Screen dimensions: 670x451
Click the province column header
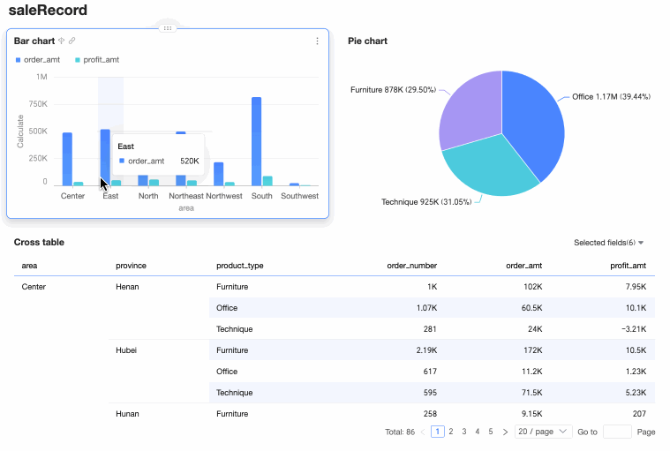tap(131, 266)
